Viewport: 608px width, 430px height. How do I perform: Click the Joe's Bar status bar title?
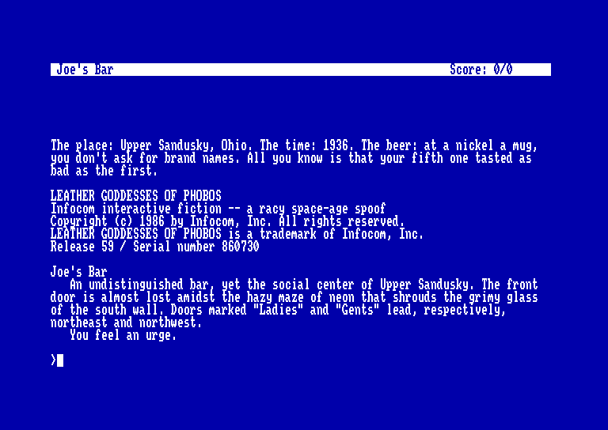85,70
